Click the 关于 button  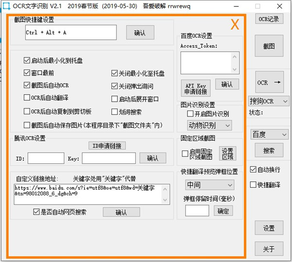tap(269, 249)
